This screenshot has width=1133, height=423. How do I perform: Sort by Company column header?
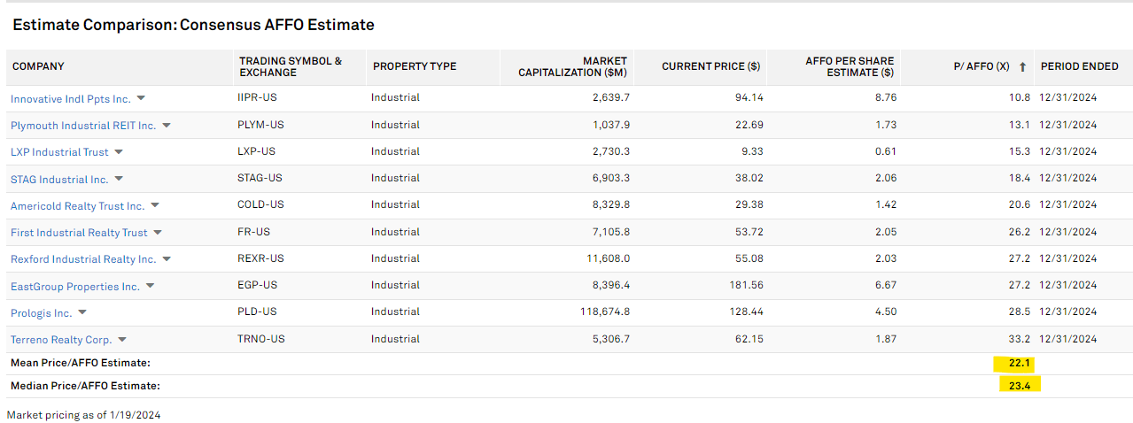coord(38,66)
